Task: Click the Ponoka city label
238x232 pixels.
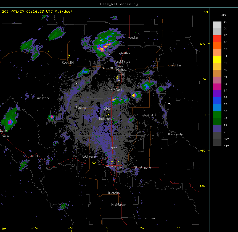Action: pos(133,37)
